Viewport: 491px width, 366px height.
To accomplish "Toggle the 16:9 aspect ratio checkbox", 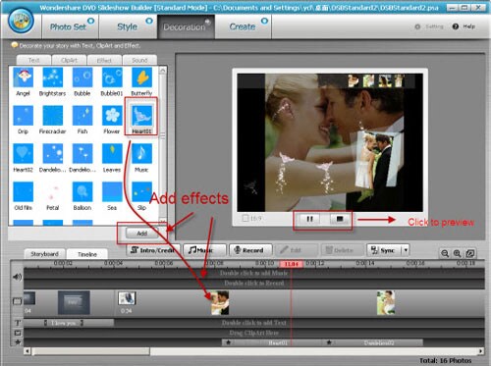I will pyautogui.click(x=245, y=218).
